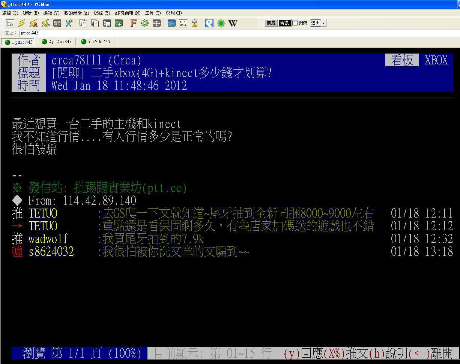
Task: Click the From: 114.42.89.140 line
Action: point(74,200)
